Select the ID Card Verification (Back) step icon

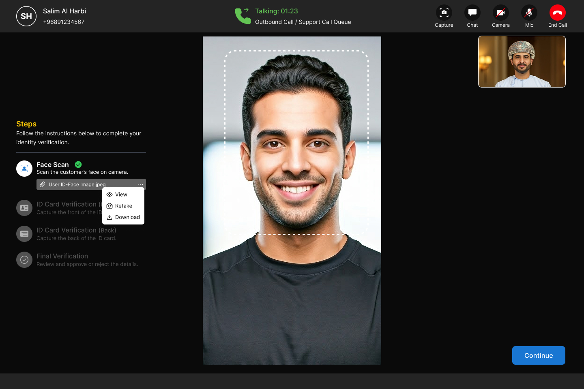point(24,233)
